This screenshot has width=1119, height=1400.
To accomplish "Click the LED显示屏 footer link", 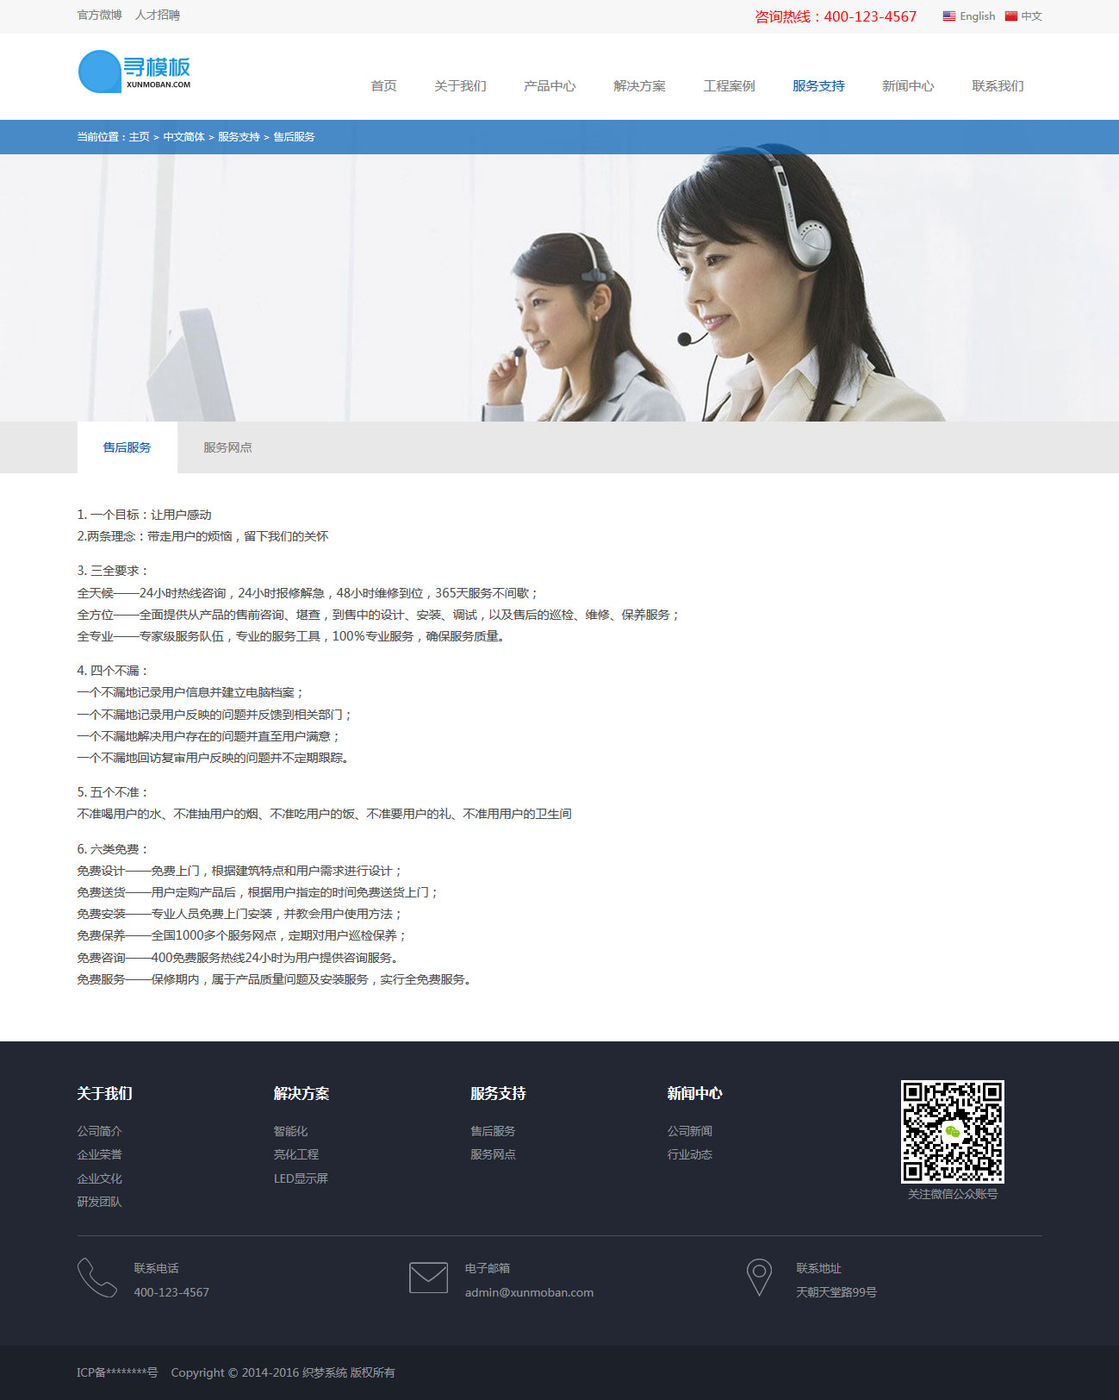I will 301,1178.
